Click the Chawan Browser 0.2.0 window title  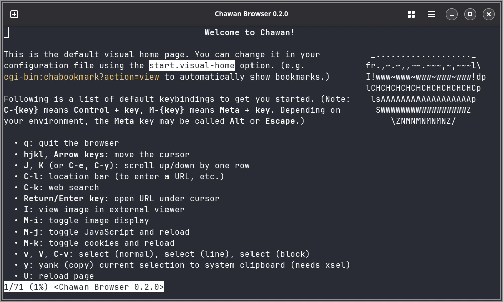251,14
